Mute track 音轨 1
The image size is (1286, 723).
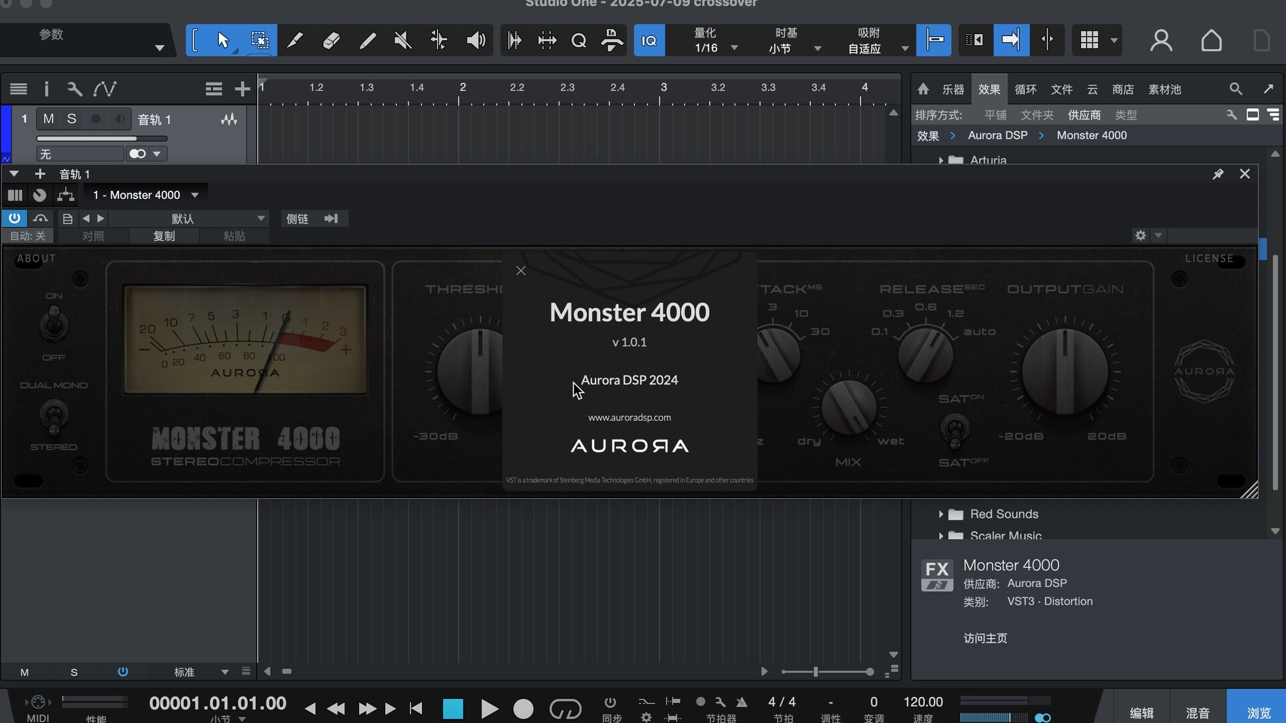tap(48, 119)
